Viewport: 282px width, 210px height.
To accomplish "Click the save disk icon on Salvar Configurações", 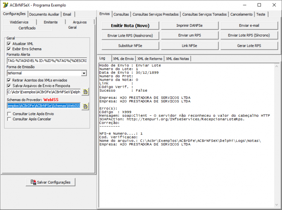I will tap(33, 182).
